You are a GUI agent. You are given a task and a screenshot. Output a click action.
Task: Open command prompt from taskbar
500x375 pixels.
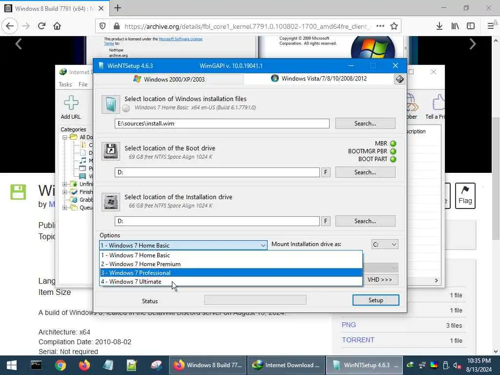point(36,365)
